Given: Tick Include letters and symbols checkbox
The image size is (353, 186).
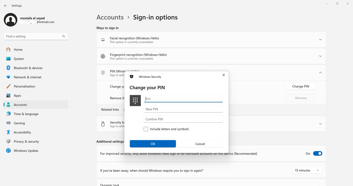Looking at the screenshot, I should coord(146,129).
